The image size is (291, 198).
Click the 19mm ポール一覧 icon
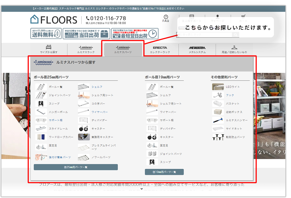pyautogui.click(x=152, y=87)
